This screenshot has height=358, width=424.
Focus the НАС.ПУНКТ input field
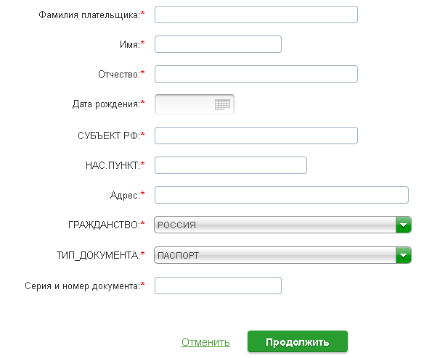231,165
